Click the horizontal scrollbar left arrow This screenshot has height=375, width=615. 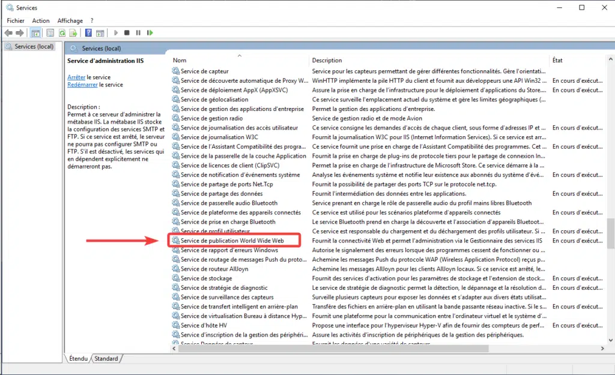(174, 349)
